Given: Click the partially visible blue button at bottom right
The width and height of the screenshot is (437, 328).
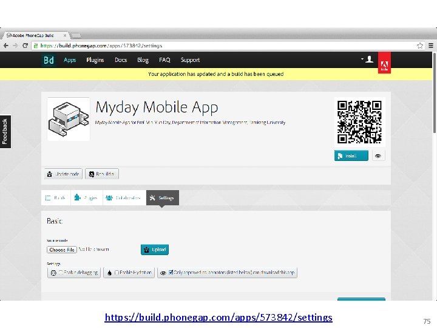Looking at the screenshot, I should [x=361, y=299].
